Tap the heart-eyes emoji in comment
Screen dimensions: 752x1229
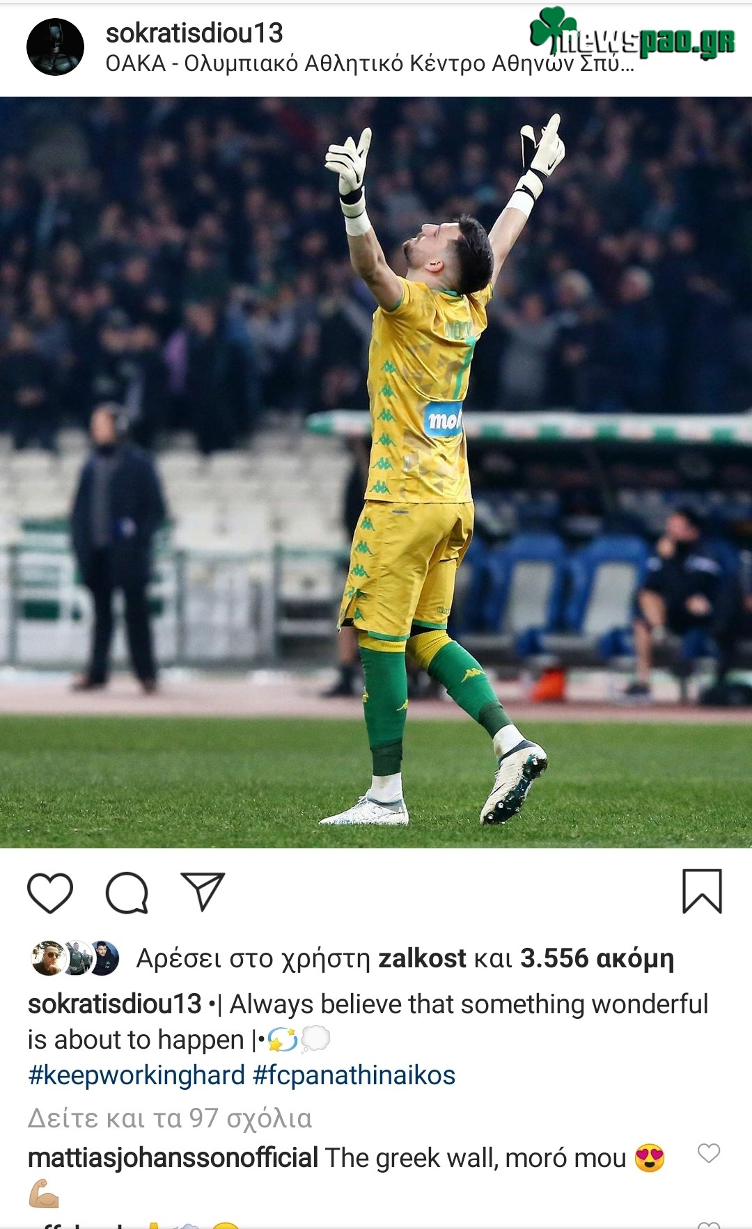(x=650, y=1158)
